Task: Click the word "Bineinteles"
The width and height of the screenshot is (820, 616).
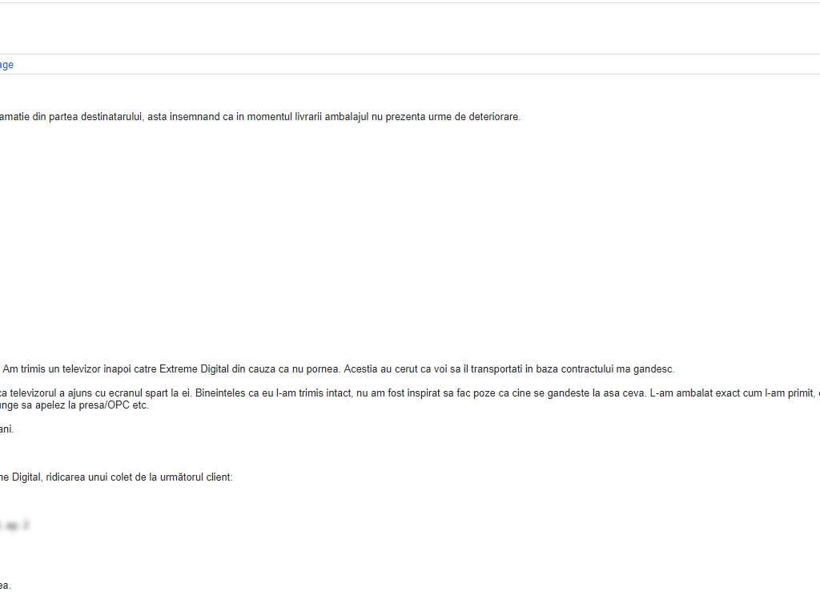Action: pyautogui.click(x=221, y=393)
